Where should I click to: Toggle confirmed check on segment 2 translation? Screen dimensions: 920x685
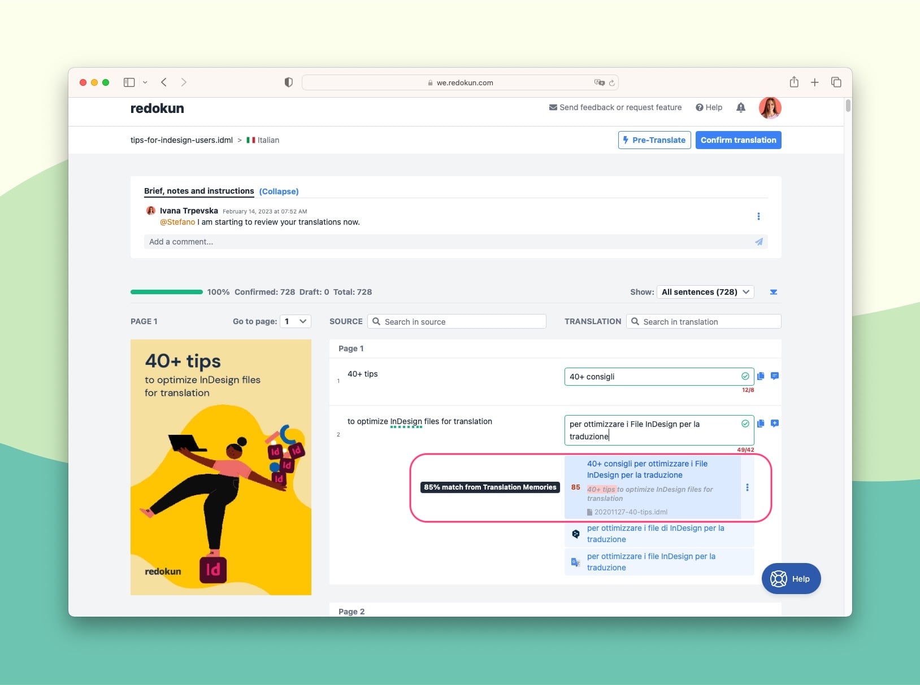tap(745, 424)
